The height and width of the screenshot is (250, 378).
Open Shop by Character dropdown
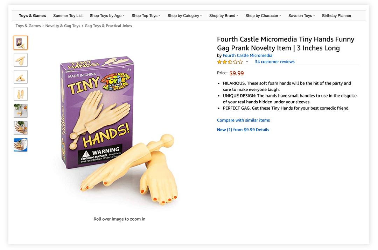pos(263,16)
